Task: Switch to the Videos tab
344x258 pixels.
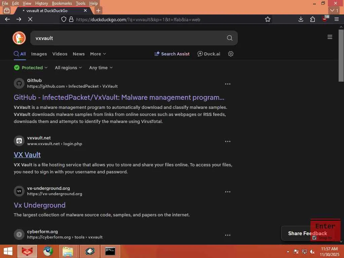Action: click(60, 54)
